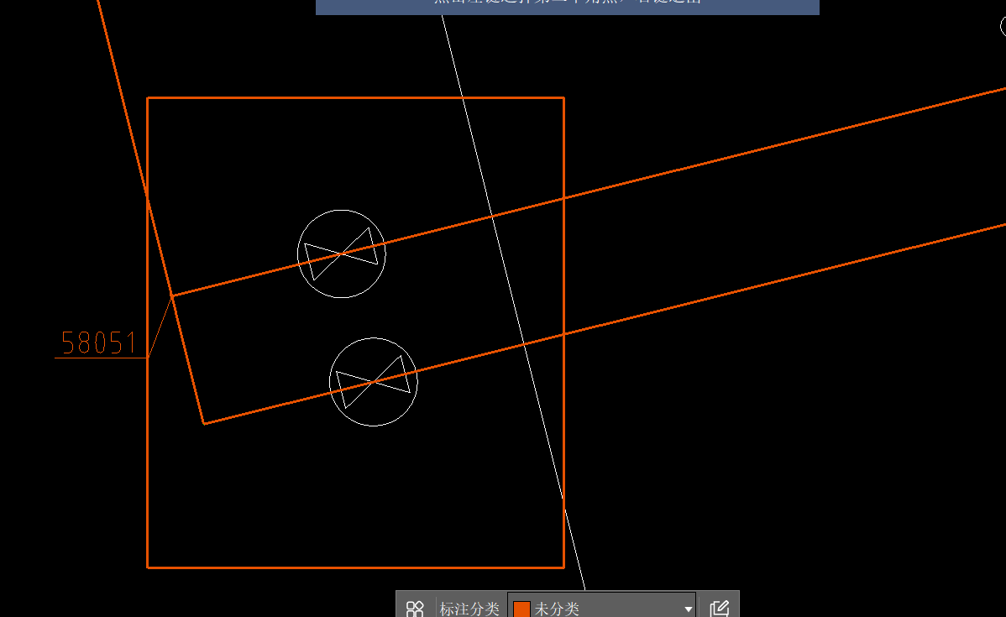Click the 标注分类 label

(x=469, y=609)
